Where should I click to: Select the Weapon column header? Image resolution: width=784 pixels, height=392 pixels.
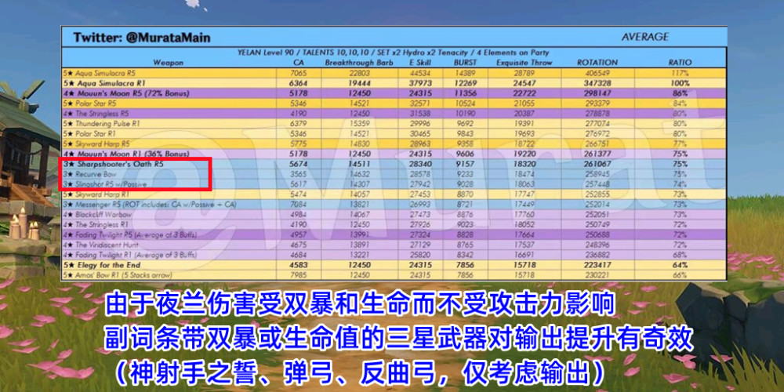coord(168,62)
